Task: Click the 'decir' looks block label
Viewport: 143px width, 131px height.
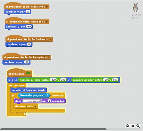Action: coord(18,101)
